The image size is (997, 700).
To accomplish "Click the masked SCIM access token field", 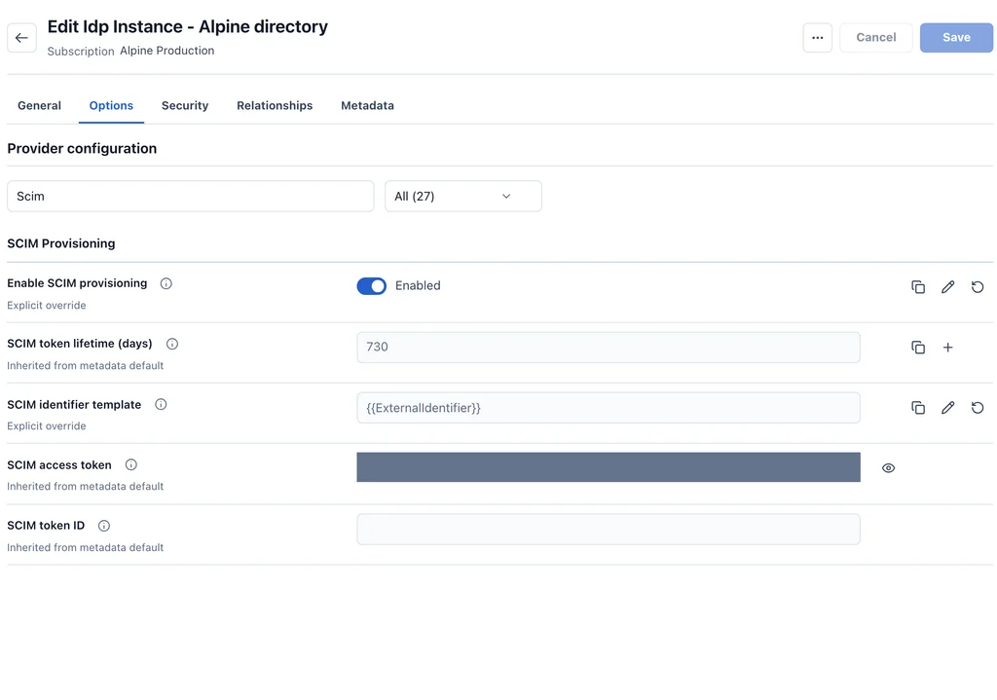I will click(x=609, y=467).
